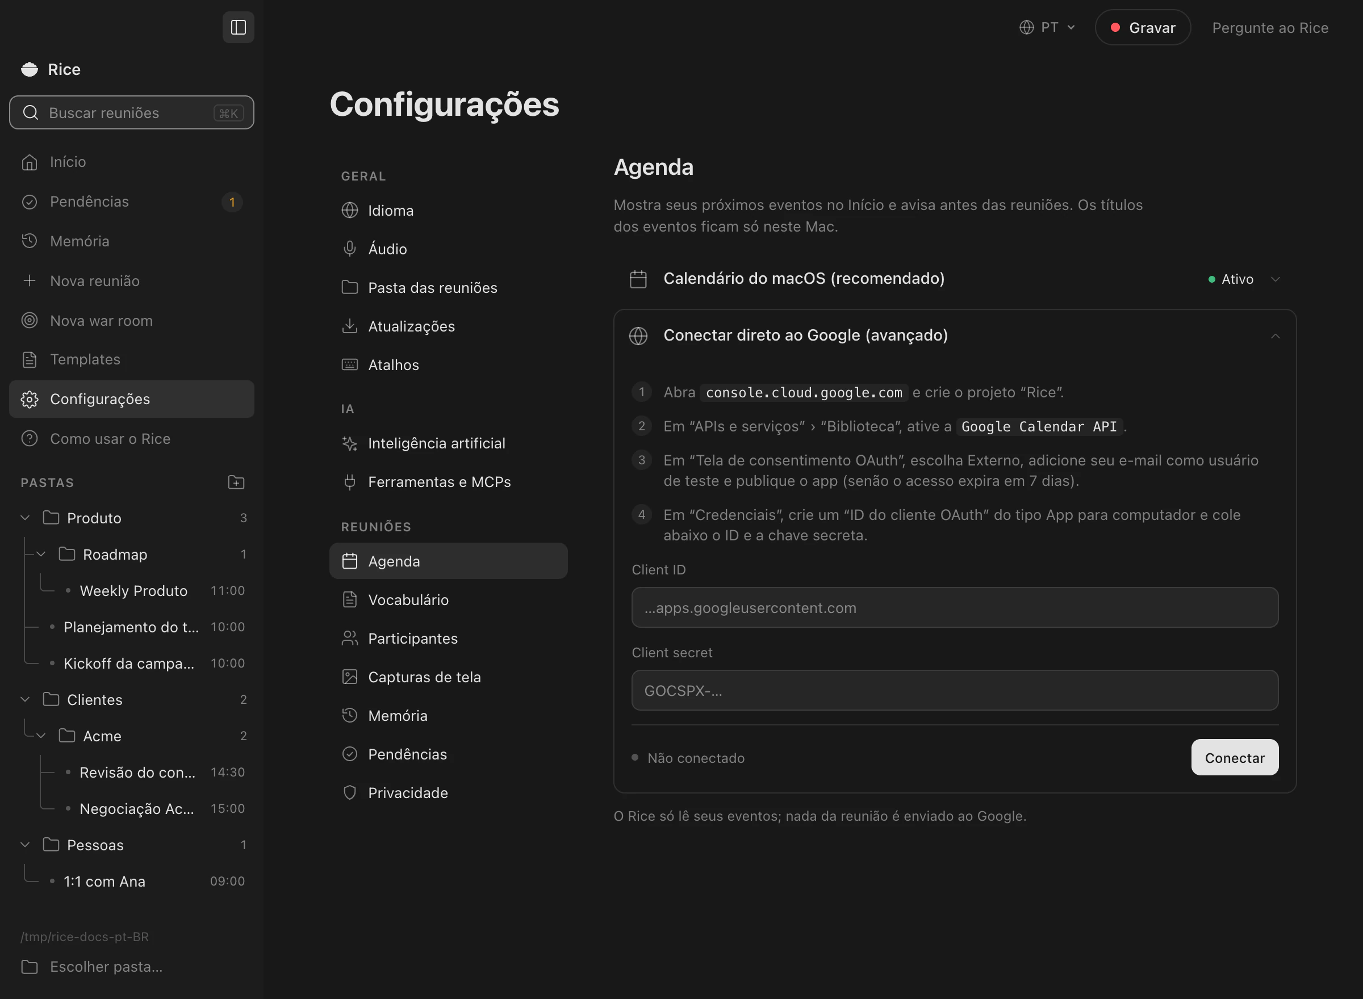Click the microphone icon beside Áudio
The image size is (1363, 999).
350,249
